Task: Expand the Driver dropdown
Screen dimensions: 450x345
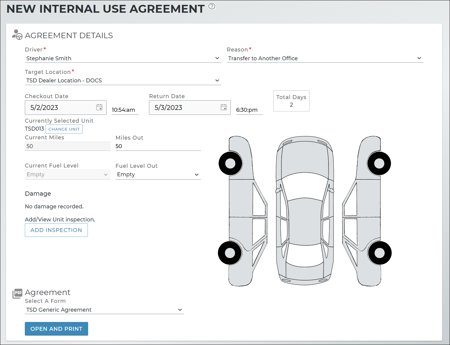Action: (123, 58)
